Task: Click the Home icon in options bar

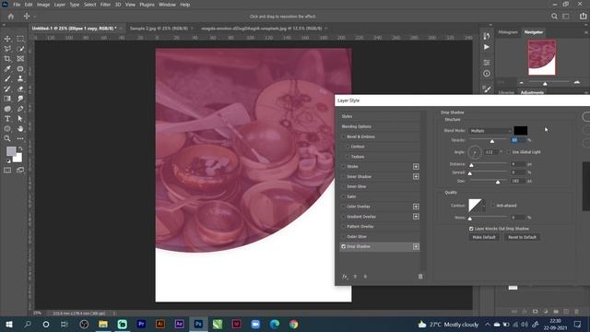Action: [11, 17]
